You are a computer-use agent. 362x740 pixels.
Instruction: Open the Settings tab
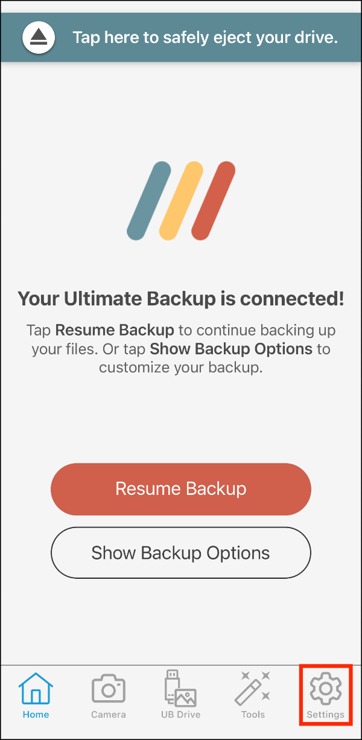click(x=325, y=695)
